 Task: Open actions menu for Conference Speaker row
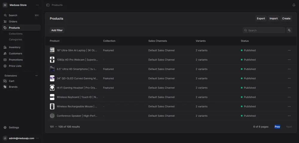click(289, 116)
